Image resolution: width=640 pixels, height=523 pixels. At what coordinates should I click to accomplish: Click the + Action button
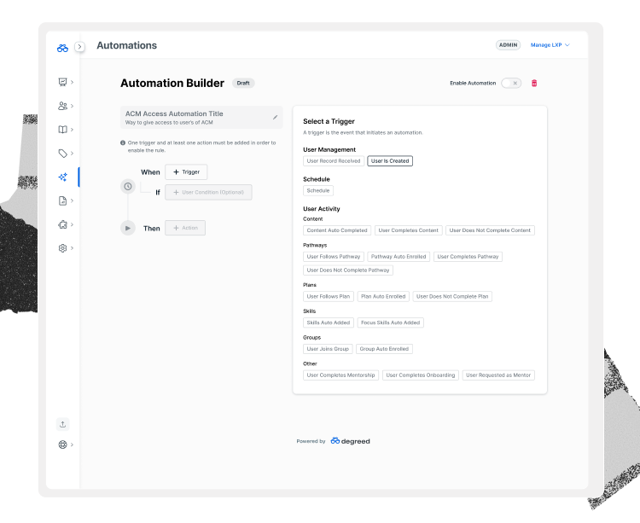click(x=185, y=228)
